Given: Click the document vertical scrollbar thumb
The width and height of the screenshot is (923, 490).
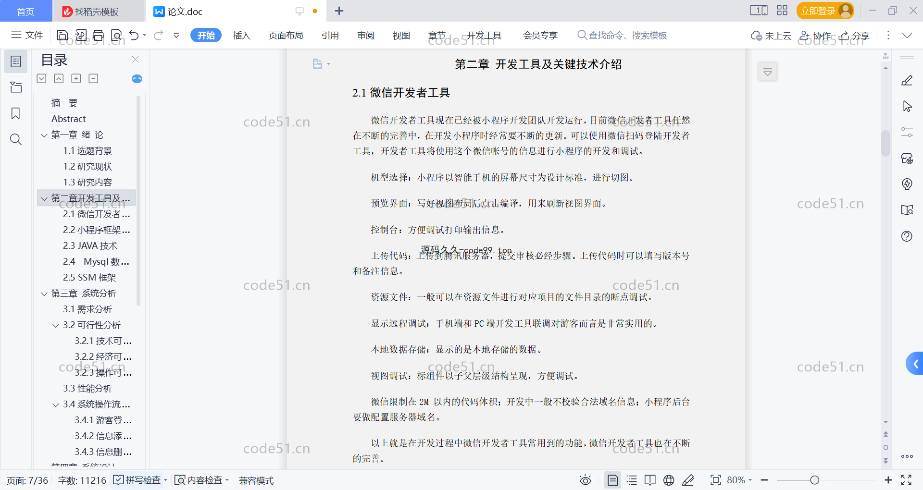Looking at the screenshot, I should coord(886,143).
